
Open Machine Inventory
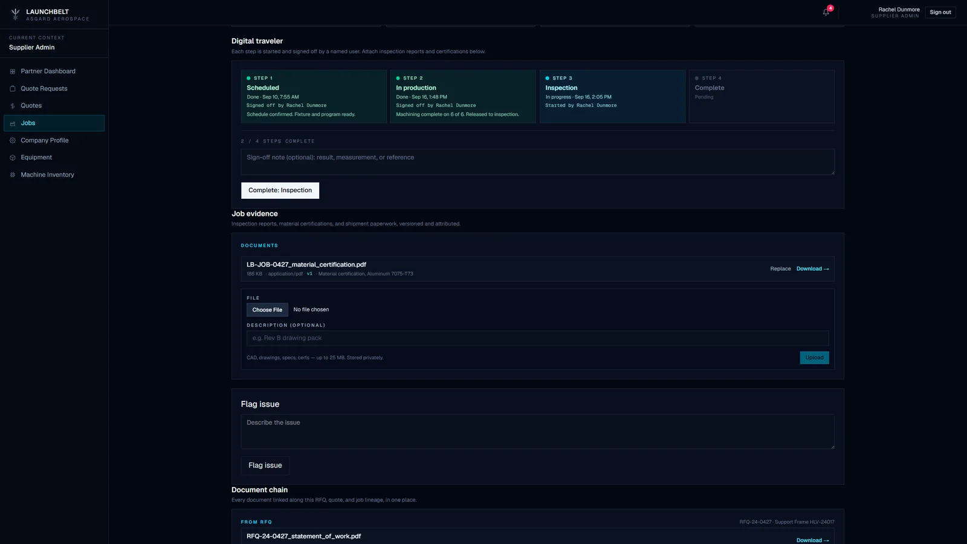(x=54, y=175)
